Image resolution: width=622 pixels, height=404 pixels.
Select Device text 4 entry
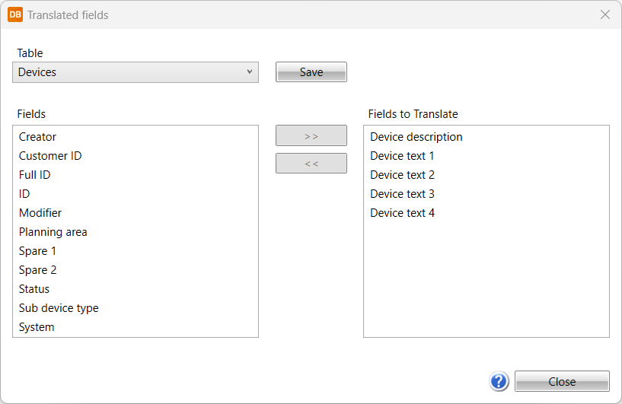pyautogui.click(x=486, y=213)
